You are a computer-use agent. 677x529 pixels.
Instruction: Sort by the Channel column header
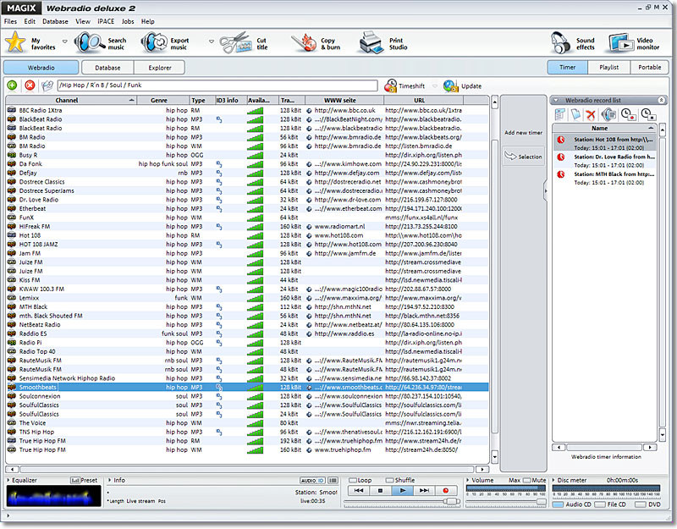[x=71, y=100]
